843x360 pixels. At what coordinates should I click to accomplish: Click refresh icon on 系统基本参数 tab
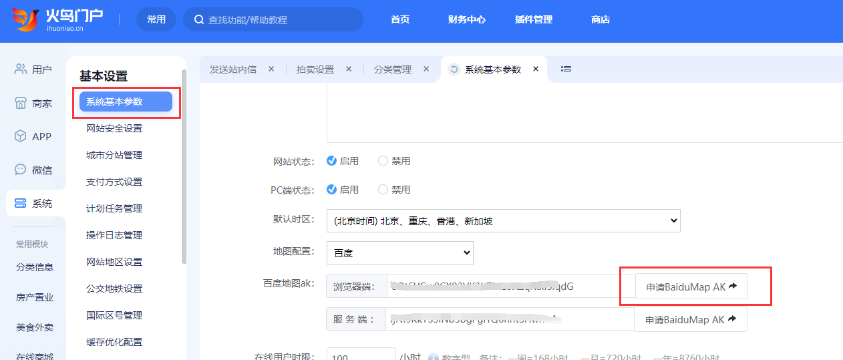tap(454, 69)
